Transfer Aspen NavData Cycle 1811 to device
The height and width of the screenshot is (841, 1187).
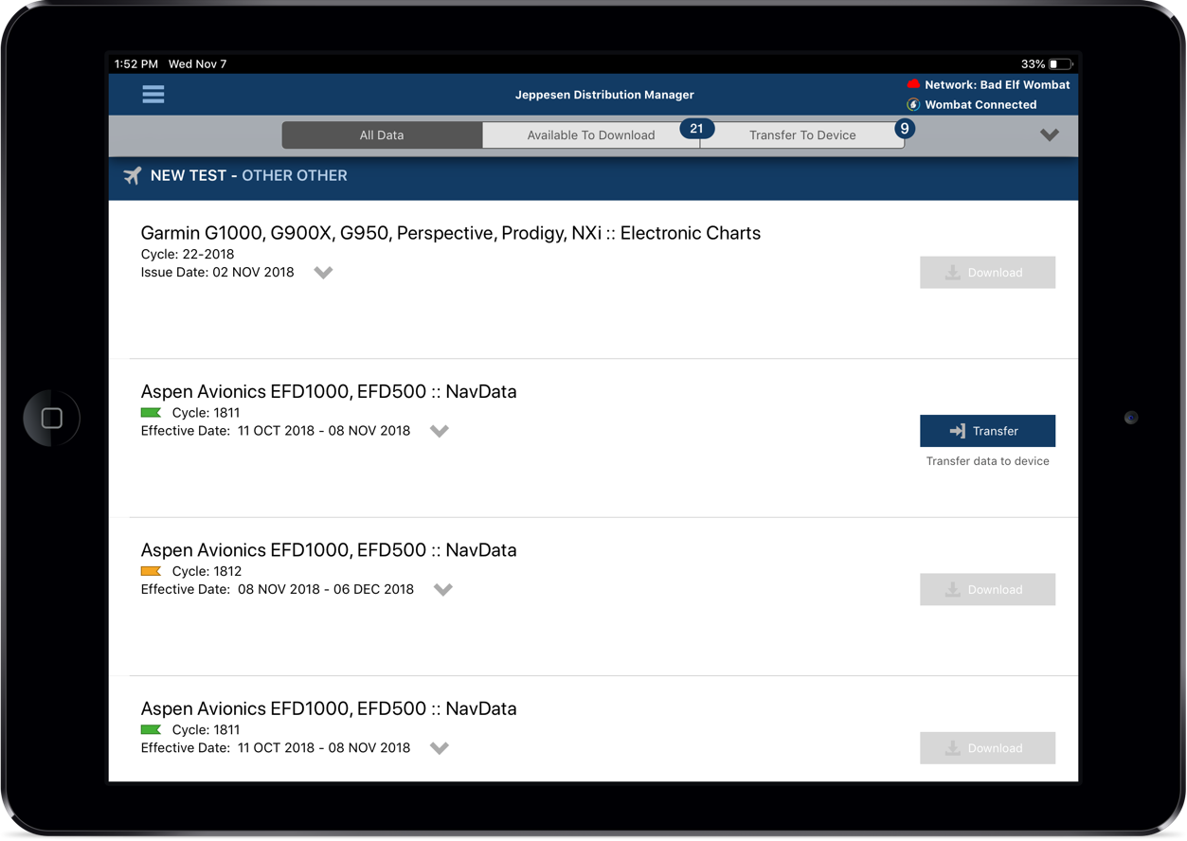point(987,431)
